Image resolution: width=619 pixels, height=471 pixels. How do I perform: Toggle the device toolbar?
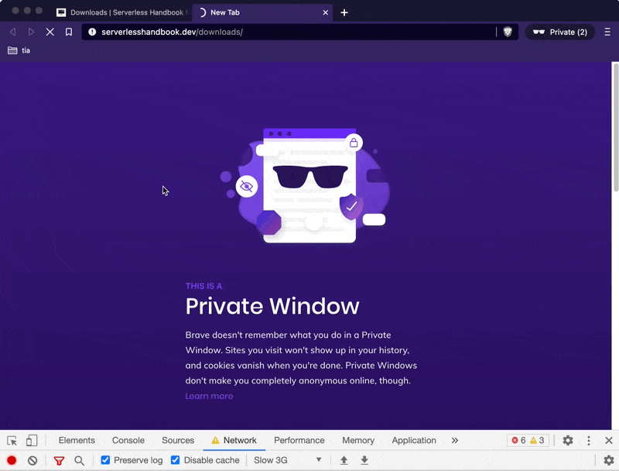[x=32, y=441]
